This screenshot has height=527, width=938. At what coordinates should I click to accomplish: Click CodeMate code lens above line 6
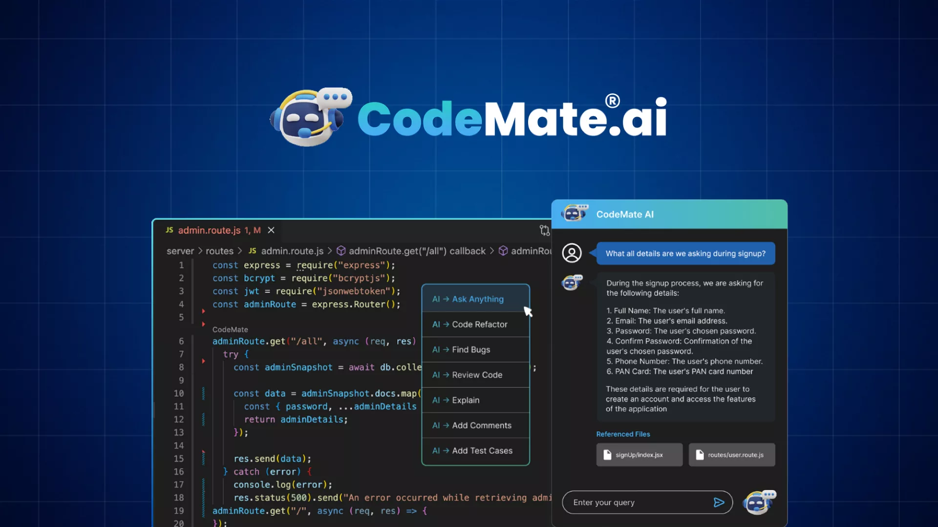[x=230, y=330]
